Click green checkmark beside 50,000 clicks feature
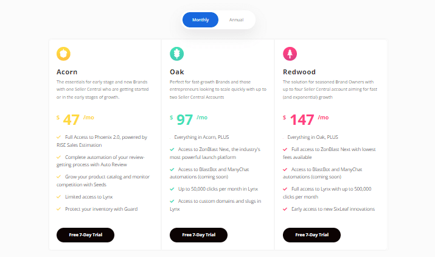Image resolution: width=435 pixels, height=257 pixels. coord(172,189)
